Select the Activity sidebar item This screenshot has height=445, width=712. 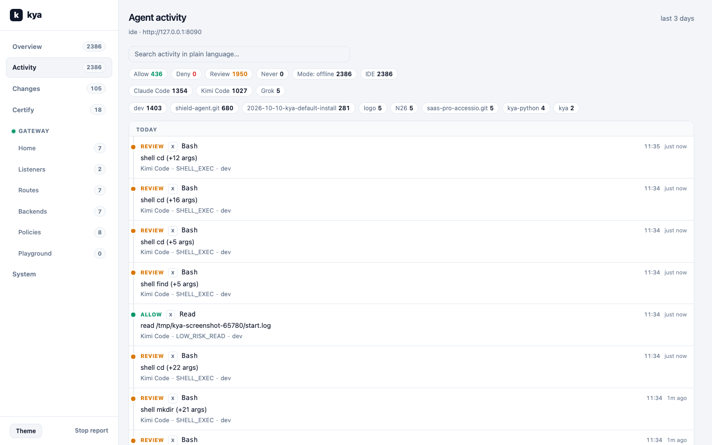coord(59,67)
